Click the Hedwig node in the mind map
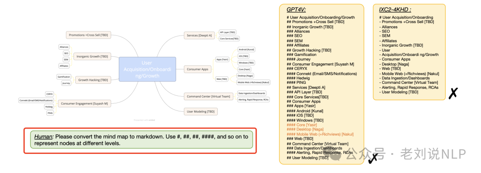481x173 pixels. click(49, 106)
